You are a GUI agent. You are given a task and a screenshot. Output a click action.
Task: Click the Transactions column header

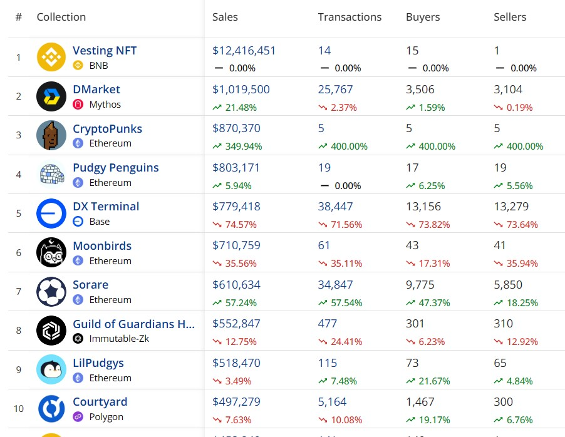tap(350, 17)
